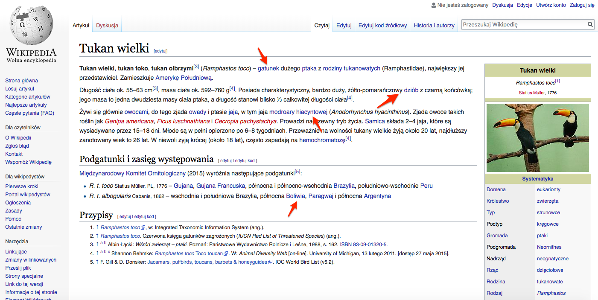Click O Wikipedii sidebar link
The height and width of the screenshot is (300, 598).
[18, 138]
